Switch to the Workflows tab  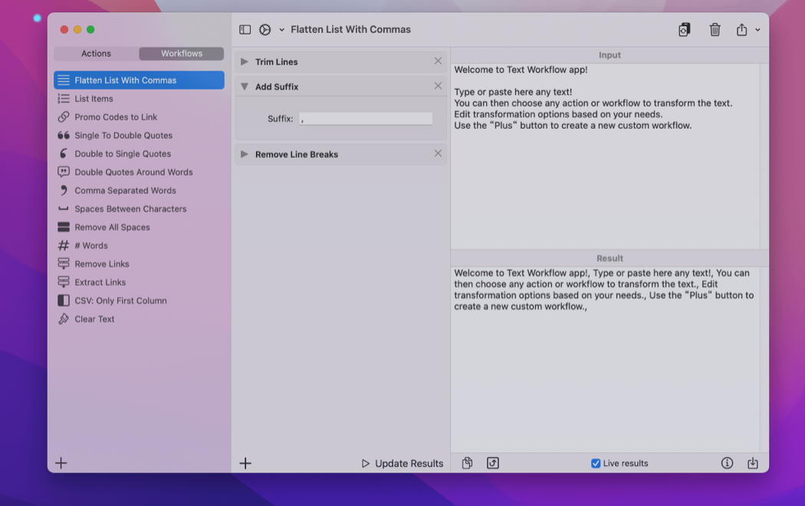point(182,54)
